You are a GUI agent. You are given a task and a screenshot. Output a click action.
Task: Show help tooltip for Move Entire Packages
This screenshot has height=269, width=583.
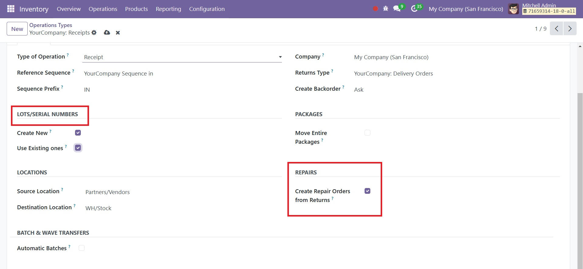pos(322,140)
